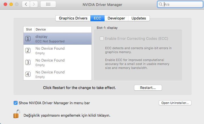Select the display ECC Not Supported row
The height and width of the screenshot is (124, 204).
pos(62,39)
